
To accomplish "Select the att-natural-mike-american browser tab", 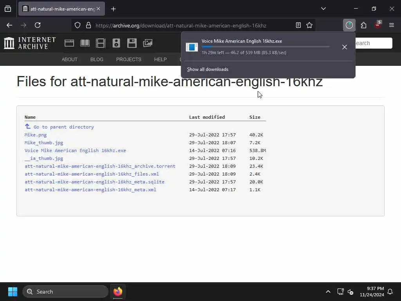I will 61,9.
